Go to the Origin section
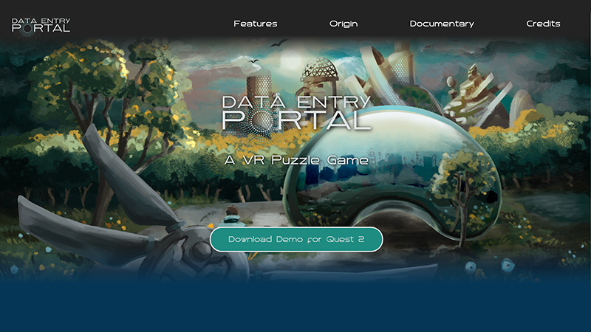Viewport: 591px width, 332px height. pyautogui.click(x=344, y=24)
